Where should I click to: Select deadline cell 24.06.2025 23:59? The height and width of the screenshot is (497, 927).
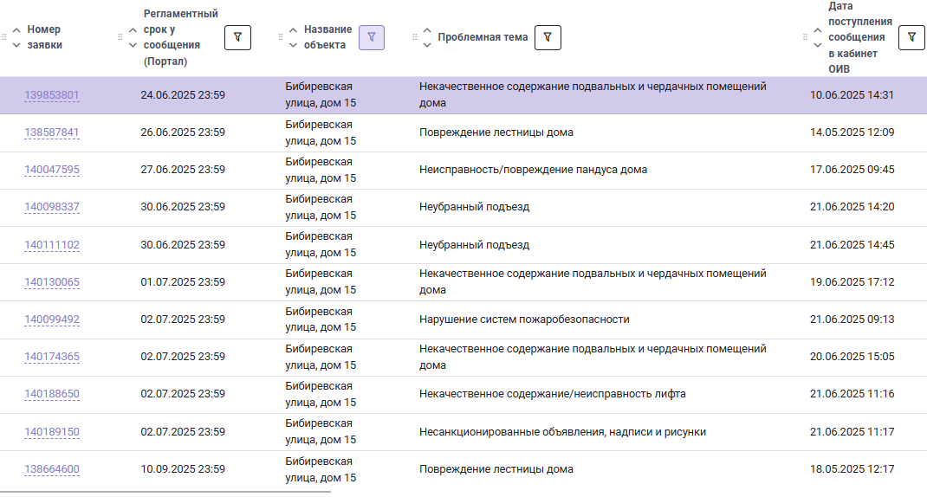click(183, 95)
